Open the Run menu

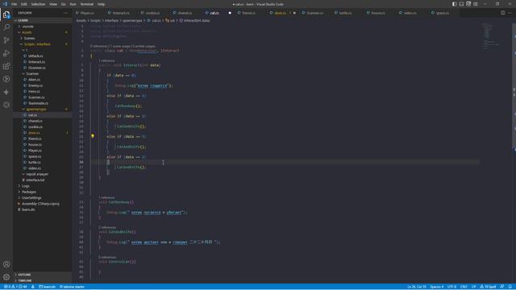73,4
